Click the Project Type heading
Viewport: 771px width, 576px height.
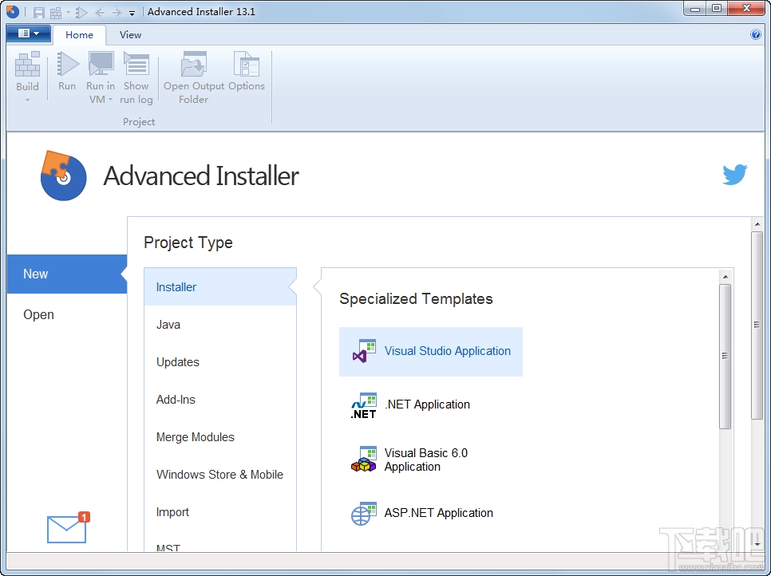(188, 243)
